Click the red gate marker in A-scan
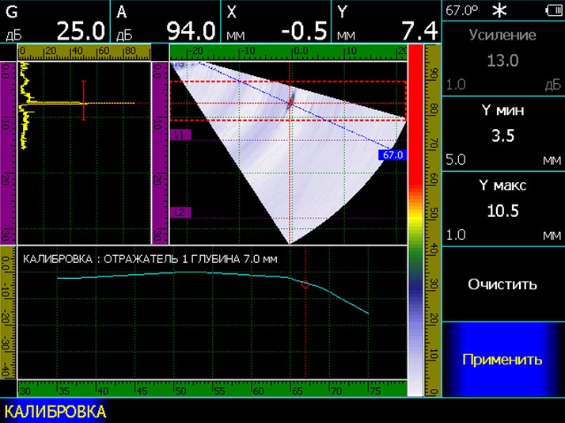The height and width of the screenshot is (423, 565). pyautogui.click(x=83, y=101)
